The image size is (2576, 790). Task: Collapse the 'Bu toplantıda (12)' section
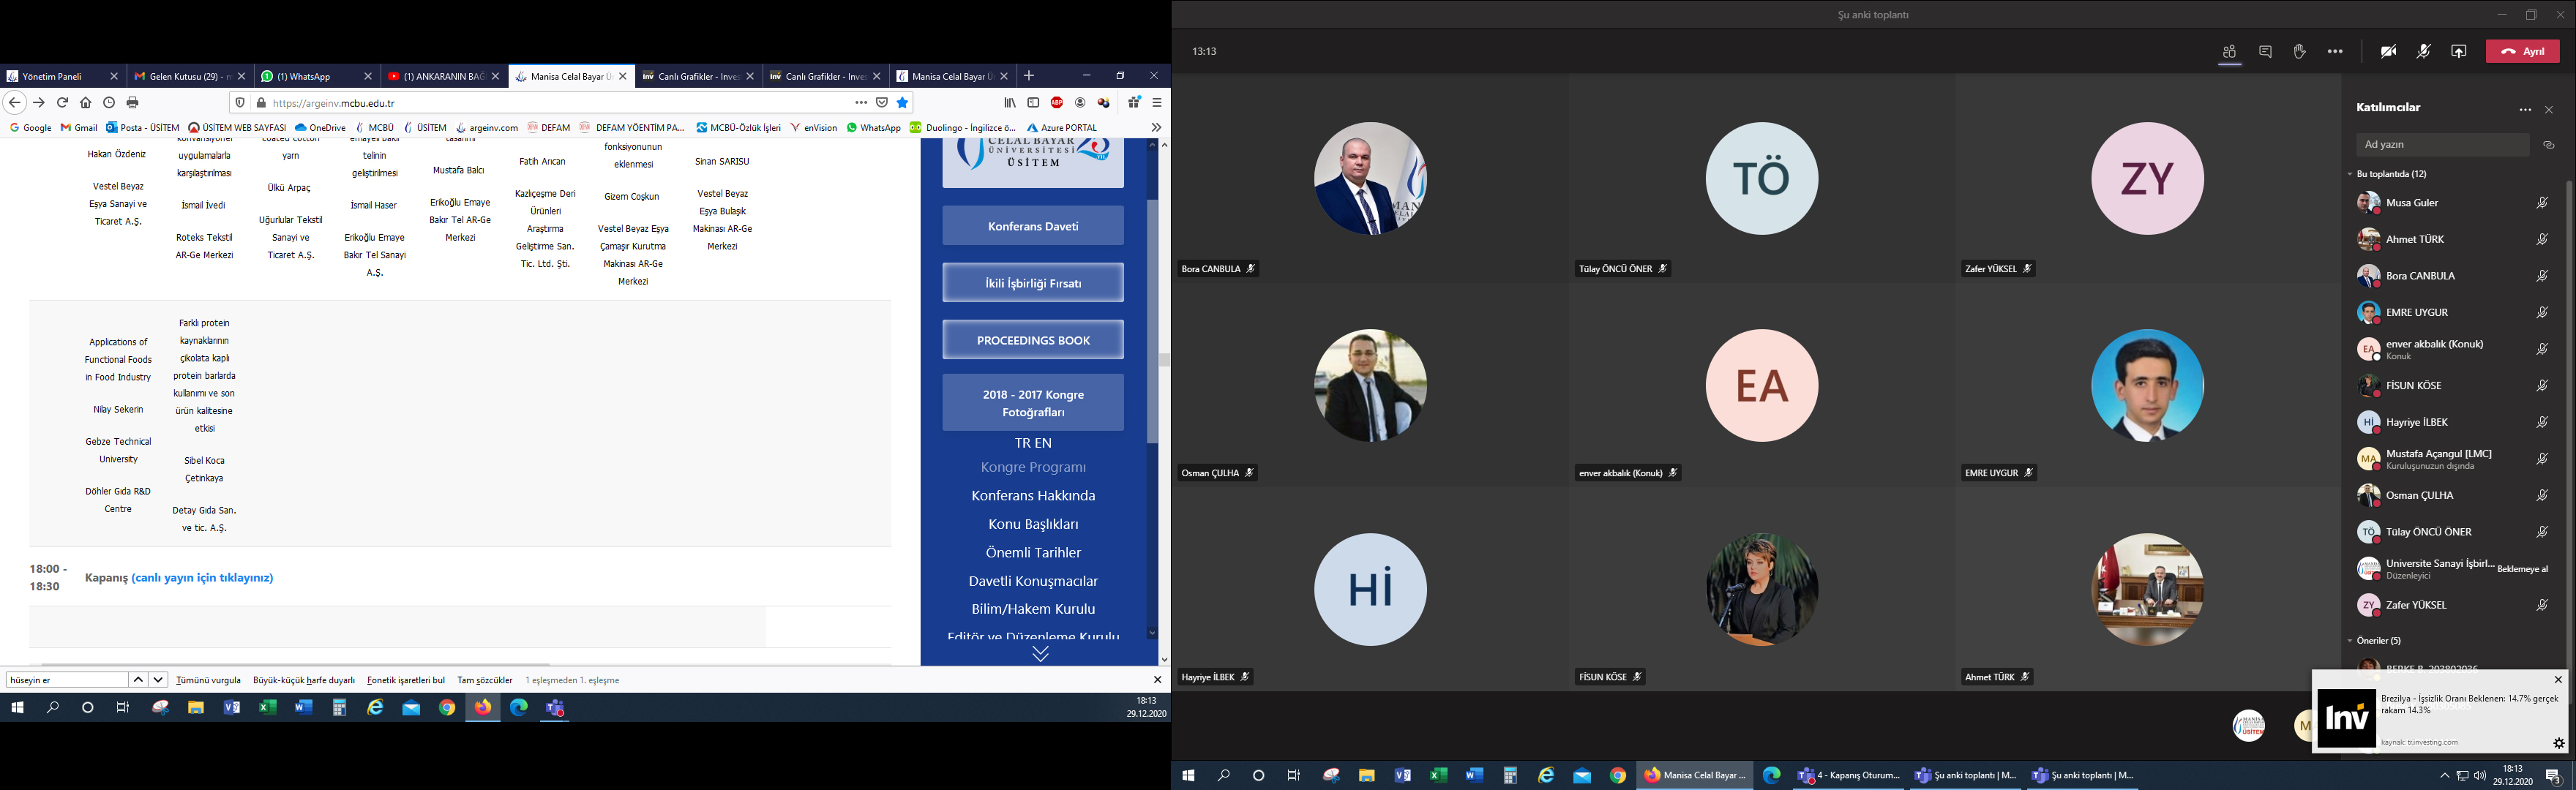pyautogui.click(x=2351, y=174)
